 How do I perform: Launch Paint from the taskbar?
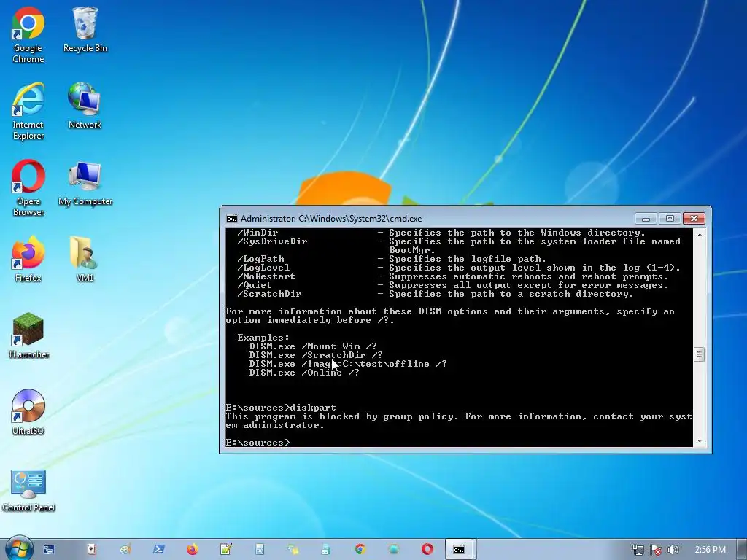125,550
